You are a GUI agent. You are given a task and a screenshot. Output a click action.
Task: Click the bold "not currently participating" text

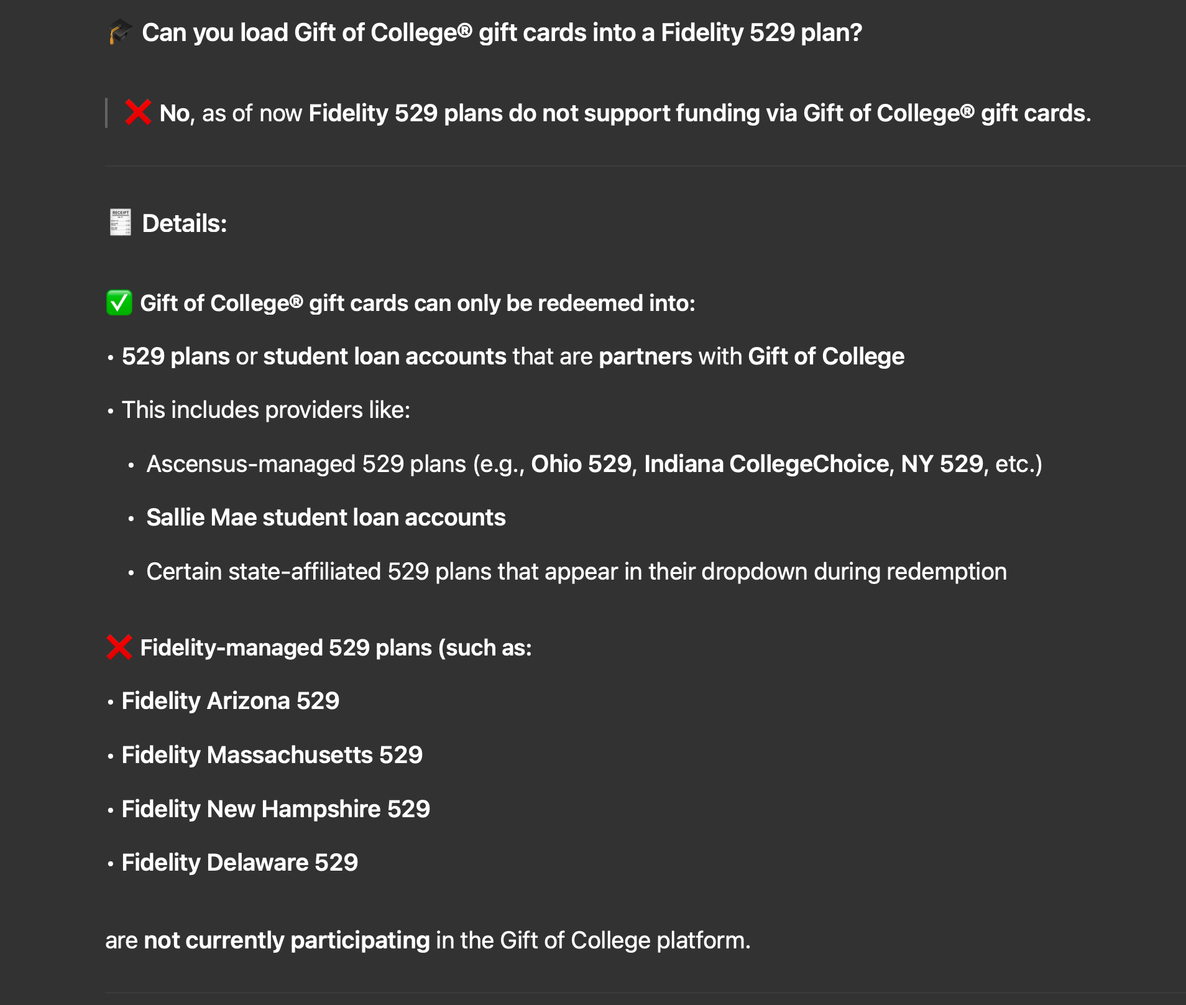pyautogui.click(x=287, y=940)
